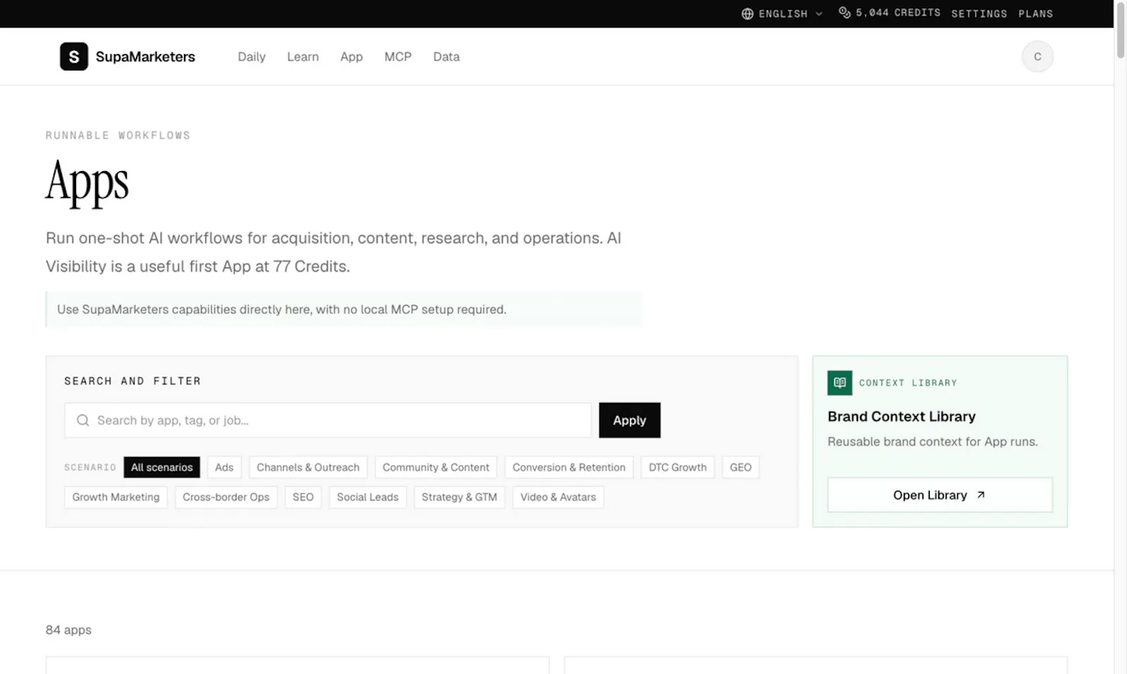The width and height of the screenshot is (1127, 674).
Task: Filter by Conversion & Retention scenario
Action: point(569,468)
